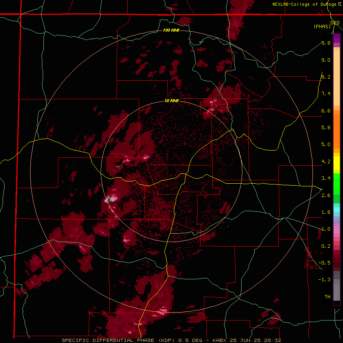Click the -1.3 value on the color scale
Image resolution: width=343 pixels, height=343 pixels.
324,280
